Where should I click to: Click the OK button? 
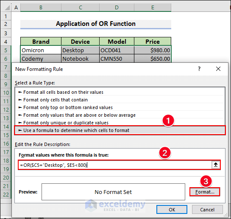(x=172, y=209)
